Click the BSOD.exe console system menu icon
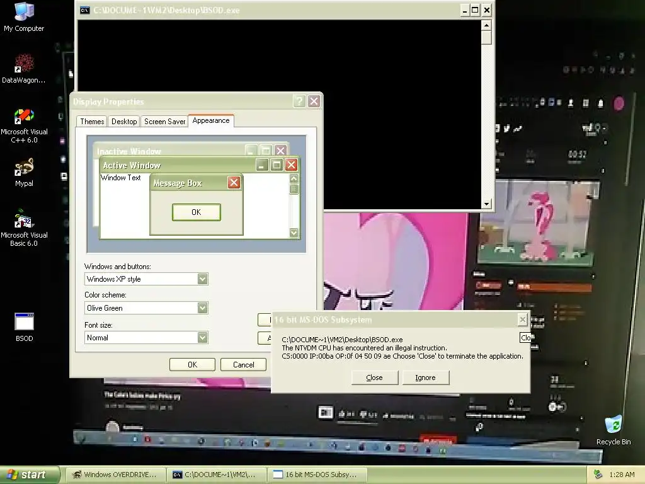The height and width of the screenshot is (484, 645). [x=85, y=10]
